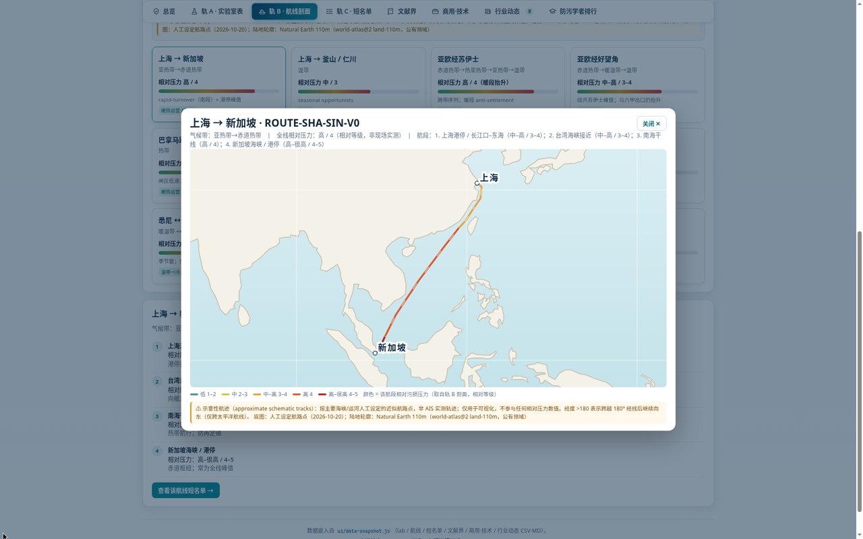This screenshot has height=539, width=863.
Task: Click 相对压力: 高–很高 / 4–5 text
Action: point(201,459)
